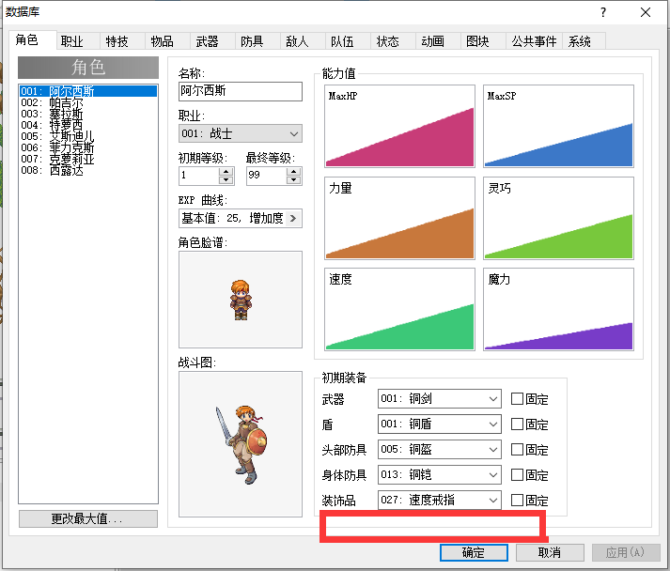This screenshot has height=571, width=670.
Task: Select character 002: 帕吉尔 in list
Action: tap(88, 102)
